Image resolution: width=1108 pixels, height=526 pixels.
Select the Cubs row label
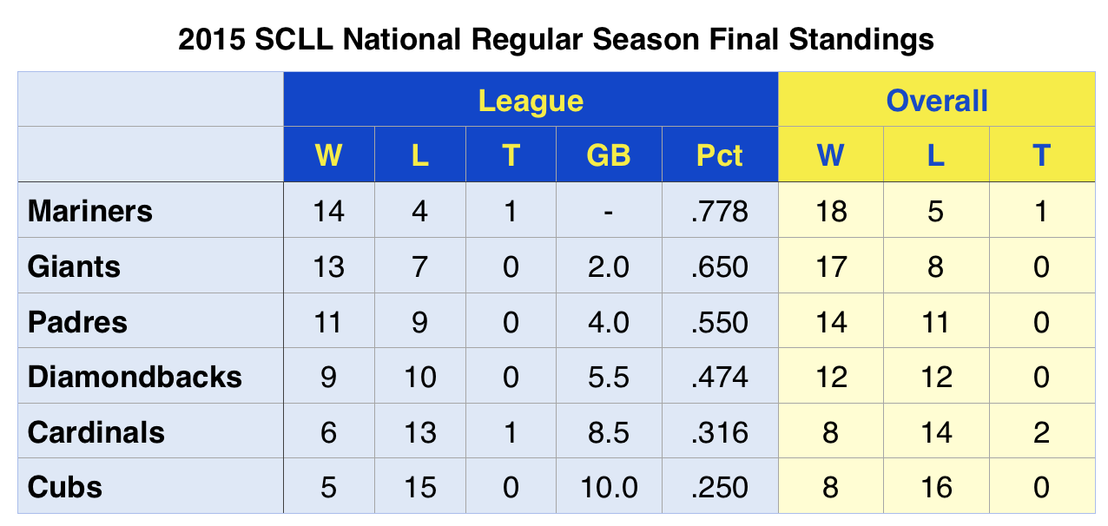point(151,486)
